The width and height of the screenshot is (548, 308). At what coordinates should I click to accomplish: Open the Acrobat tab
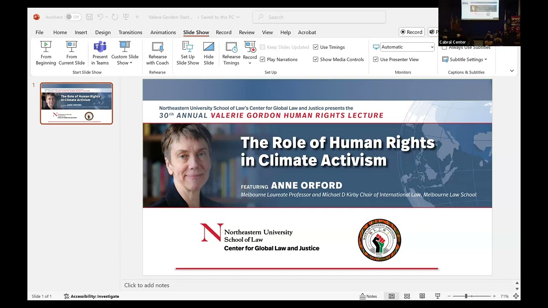tap(307, 32)
